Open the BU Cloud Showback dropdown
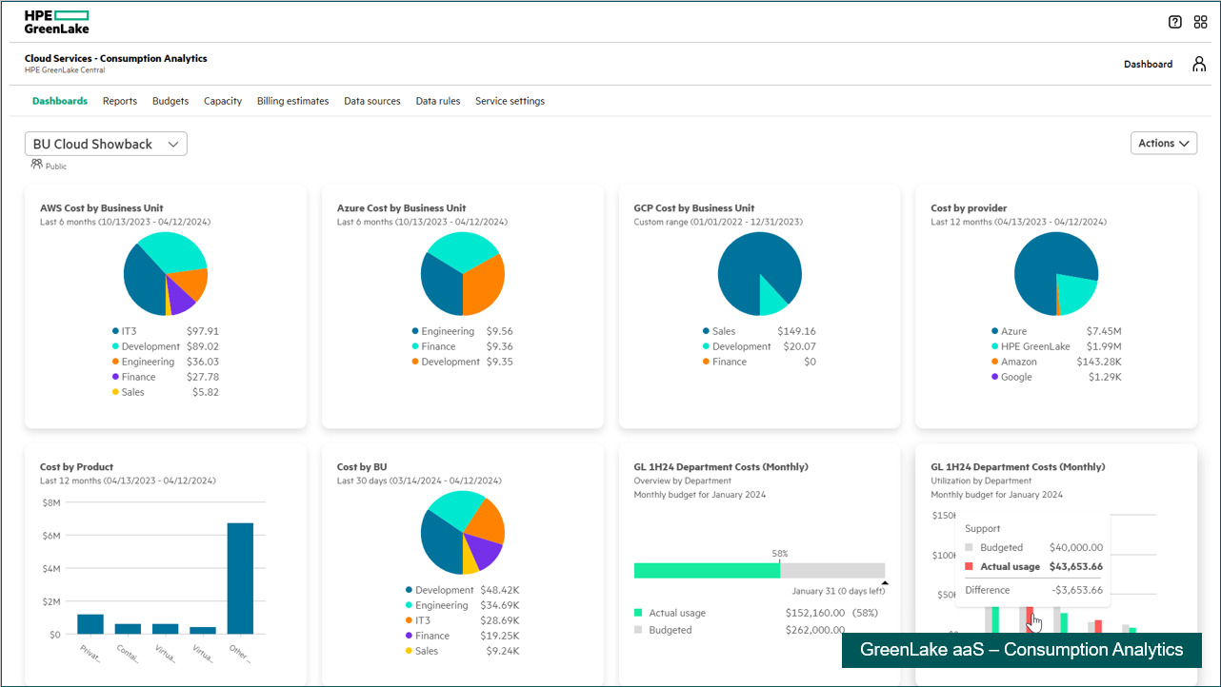 coord(106,144)
